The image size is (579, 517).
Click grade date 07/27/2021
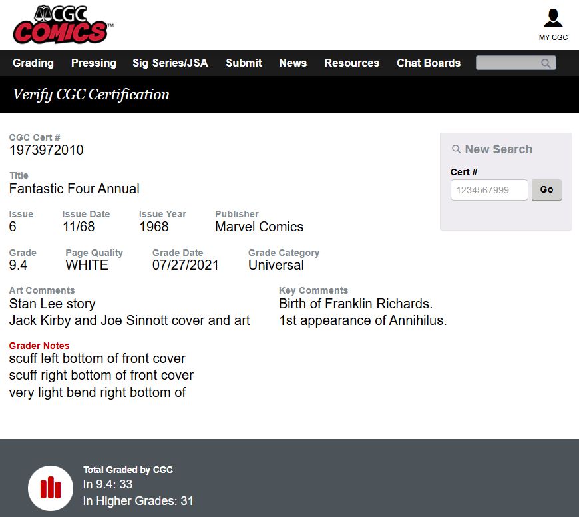click(x=186, y=265)
